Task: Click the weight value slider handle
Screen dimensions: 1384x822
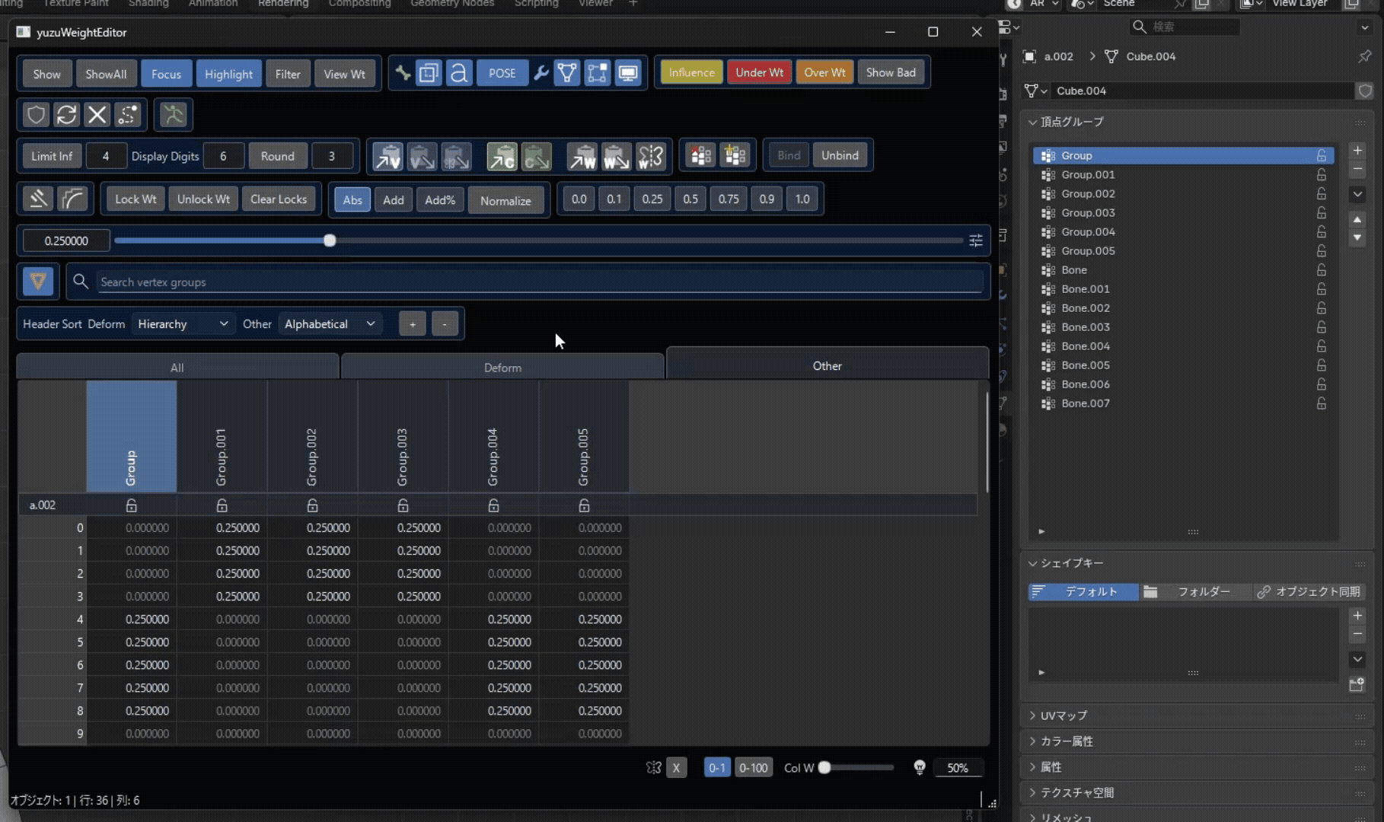Action: click(330, 241)
